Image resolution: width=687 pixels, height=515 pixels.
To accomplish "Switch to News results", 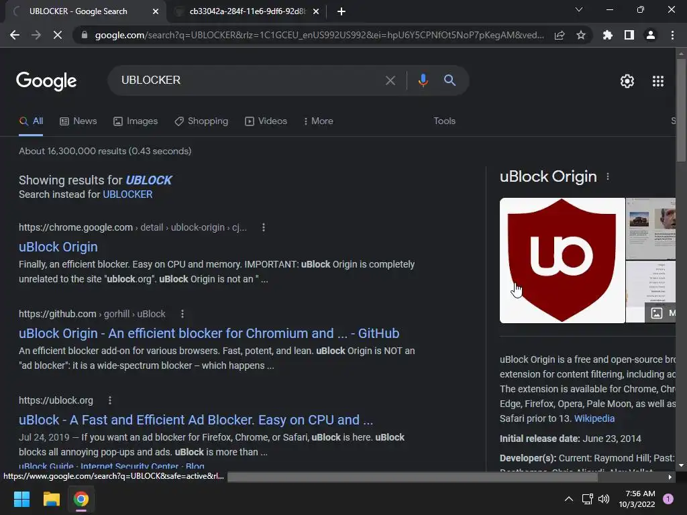I will [x=78, y=121].
